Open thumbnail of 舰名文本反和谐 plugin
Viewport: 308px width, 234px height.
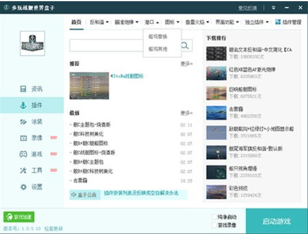(x=216, y=53)
